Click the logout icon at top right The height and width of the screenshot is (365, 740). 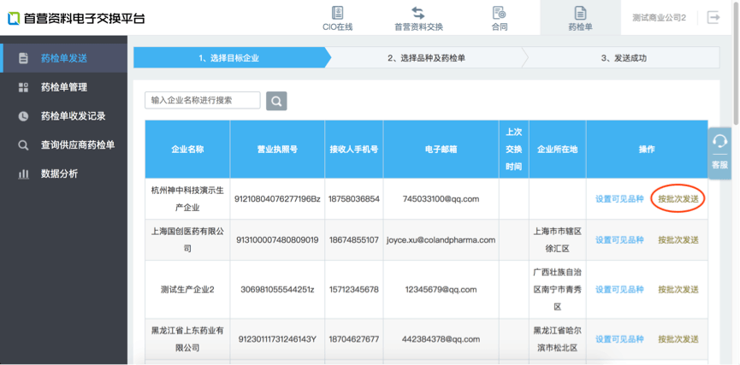(x=713, y=17)
